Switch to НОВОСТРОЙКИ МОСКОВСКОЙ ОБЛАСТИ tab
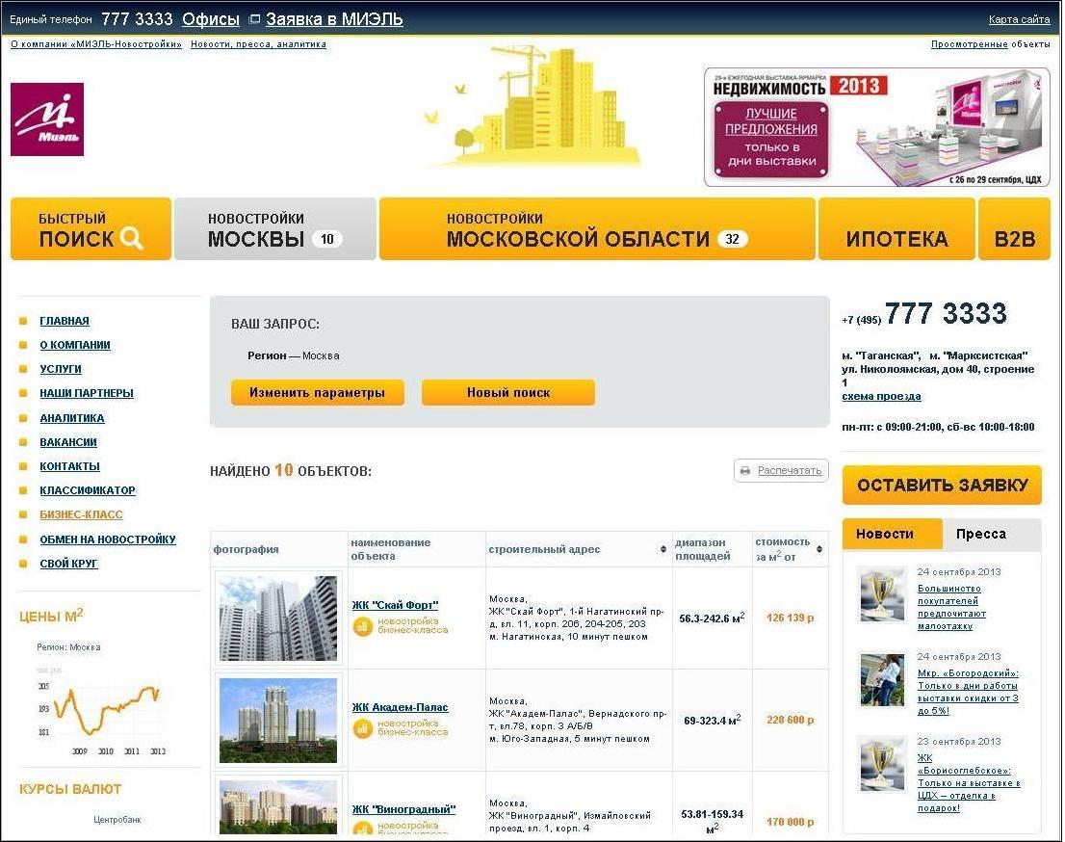Viewport: 1065px width, 842px height. [x=597, y=229]
